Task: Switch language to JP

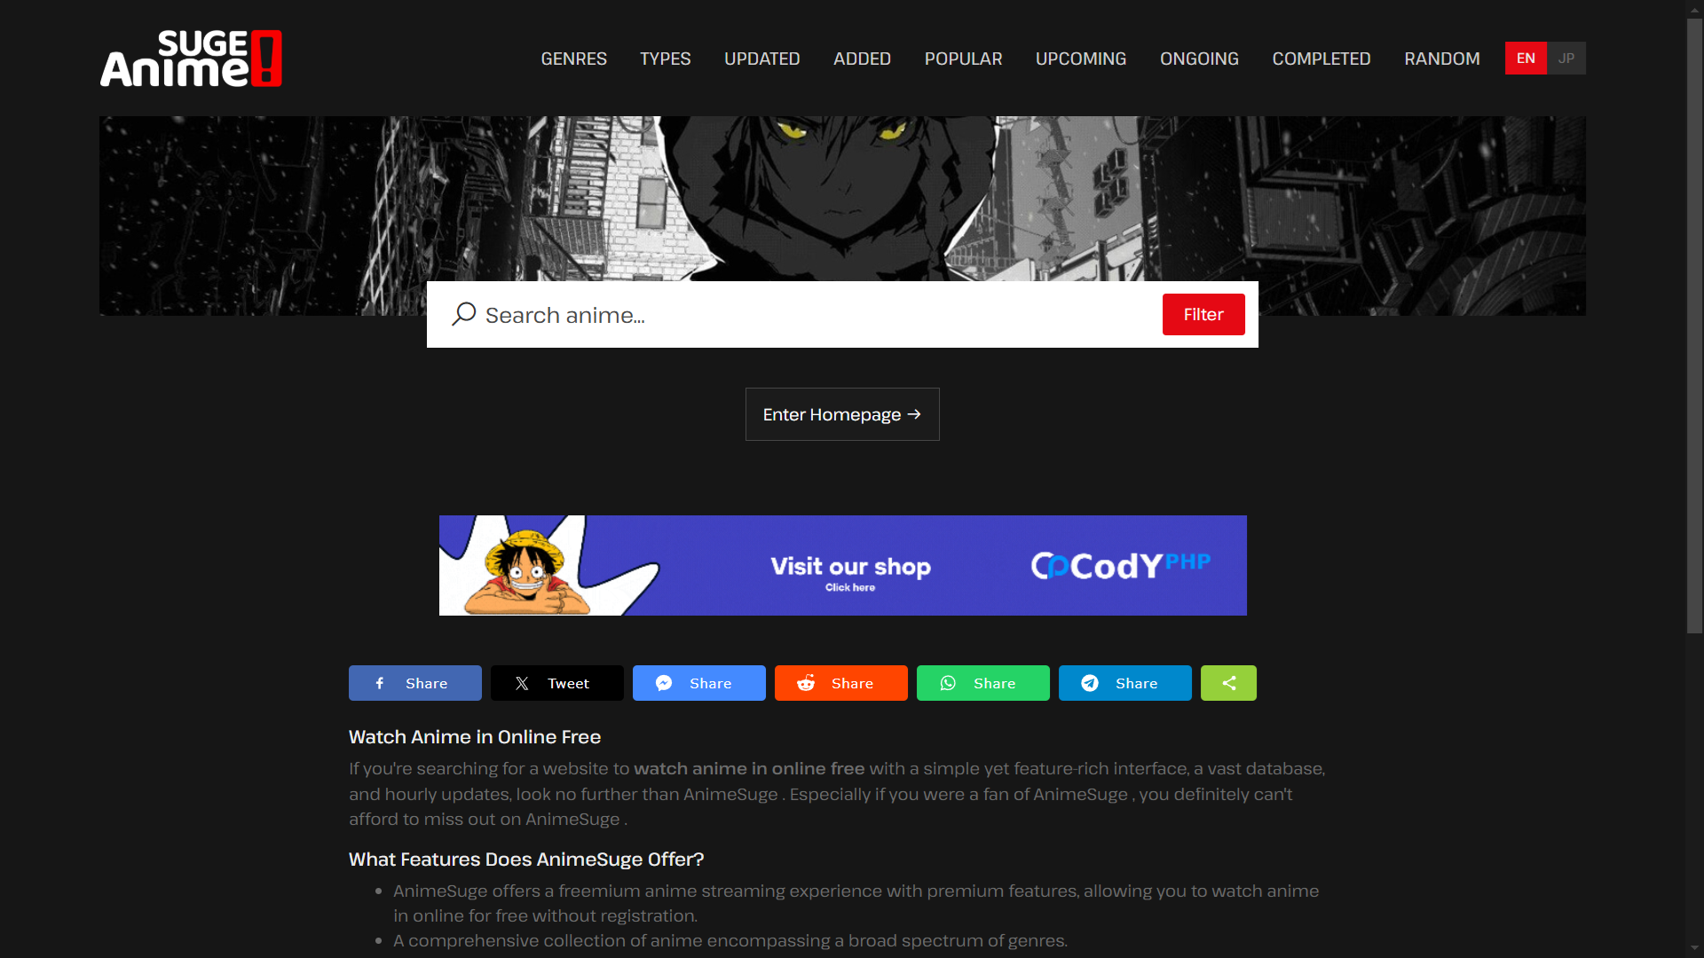Action: coord(1566,59)
